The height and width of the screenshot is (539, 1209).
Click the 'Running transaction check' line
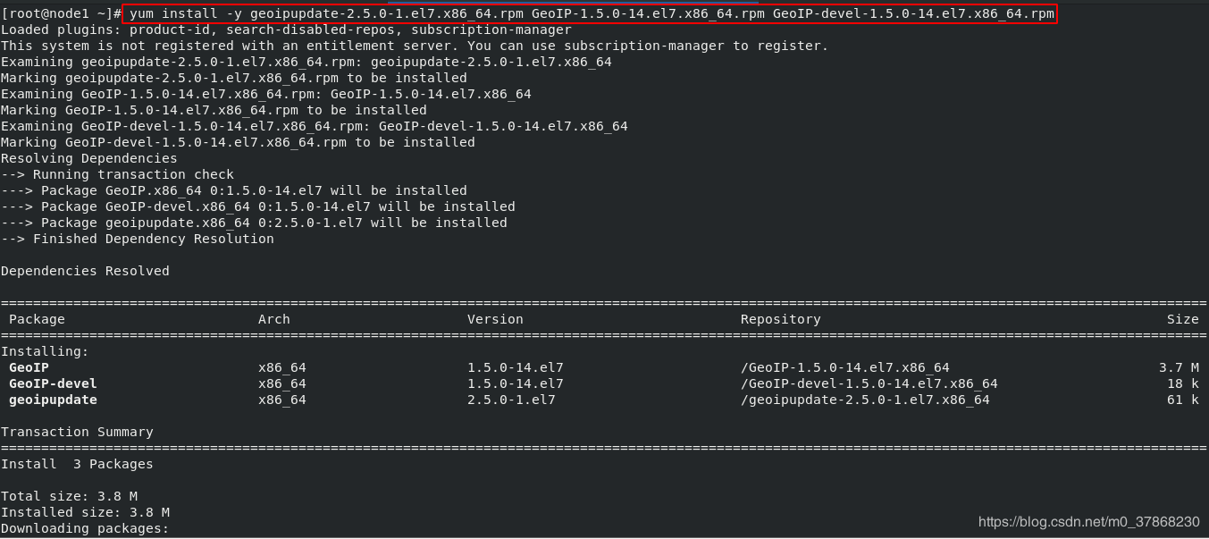pyautogui.click(x=117, y=174)
